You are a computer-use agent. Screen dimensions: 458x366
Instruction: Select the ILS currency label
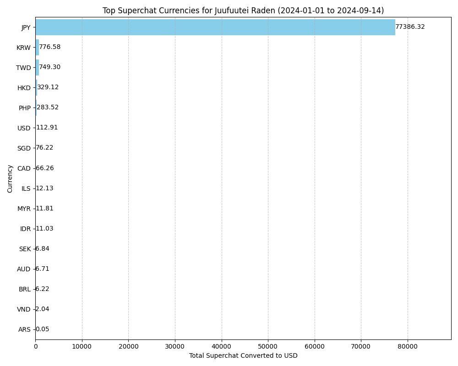tap(26, 188)
